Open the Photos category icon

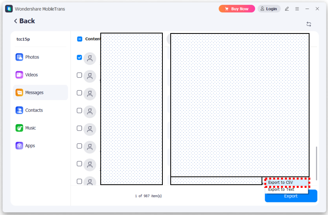(x=19, y=57)
